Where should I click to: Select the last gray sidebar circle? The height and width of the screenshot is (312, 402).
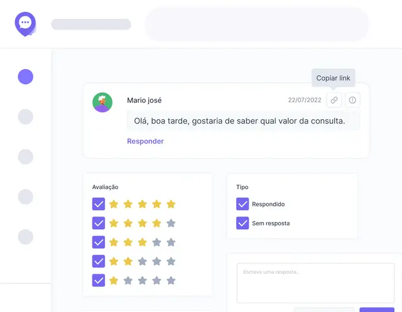click(x=25, y=237)
